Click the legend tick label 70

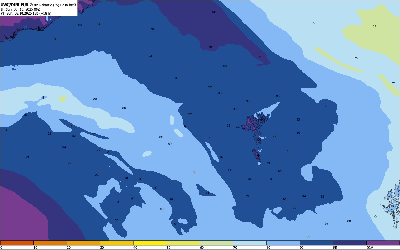tap(235, 248)
